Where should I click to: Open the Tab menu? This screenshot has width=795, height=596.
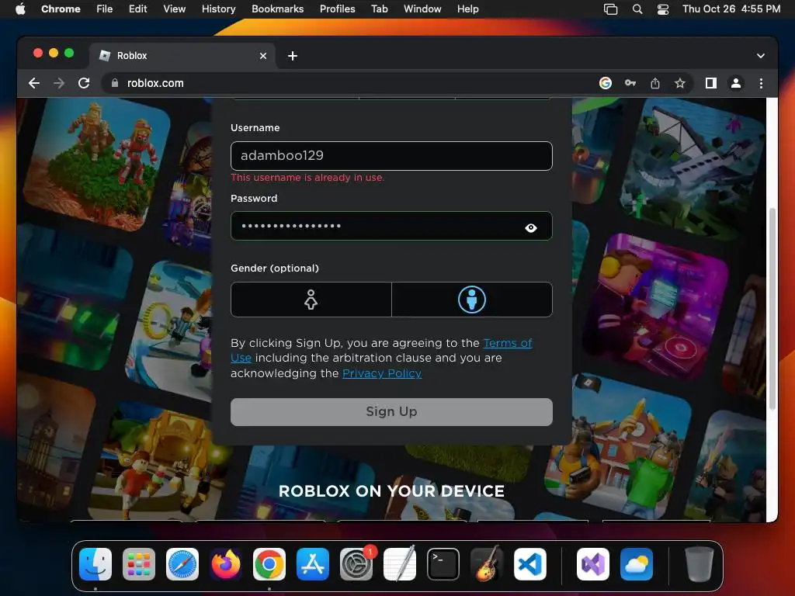pos(379,9)
